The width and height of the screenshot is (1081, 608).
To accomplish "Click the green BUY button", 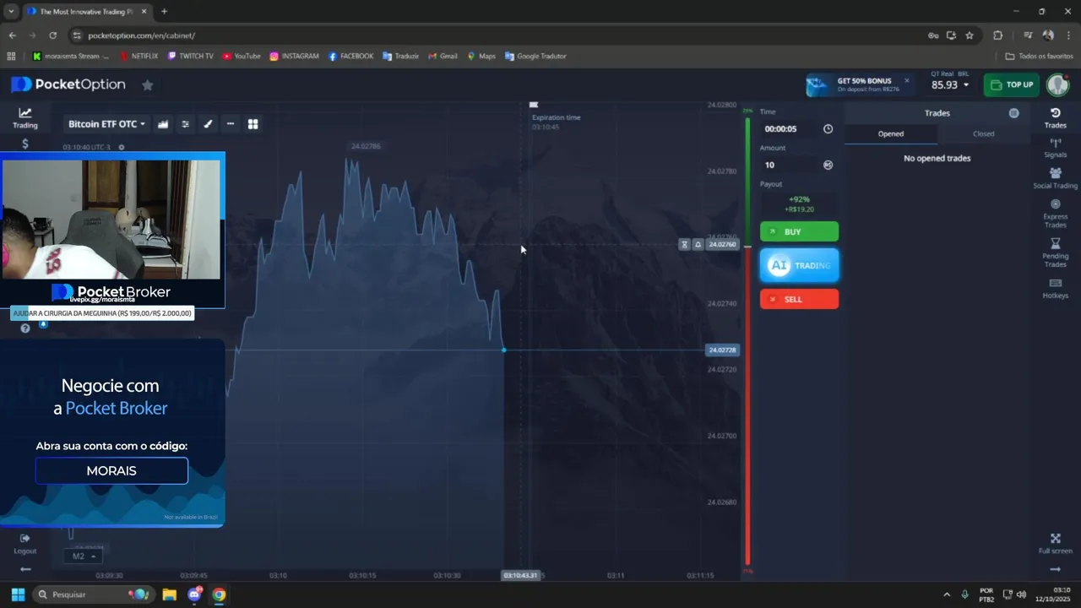I will 799,231.
